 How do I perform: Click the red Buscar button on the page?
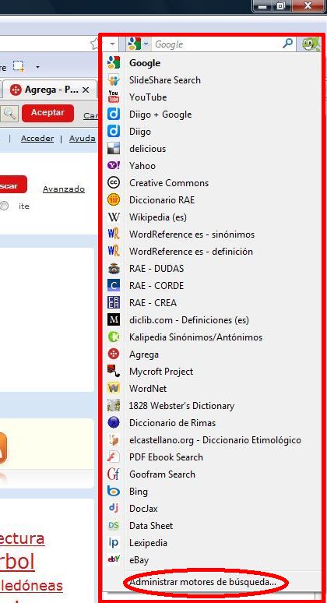[12, 185]
